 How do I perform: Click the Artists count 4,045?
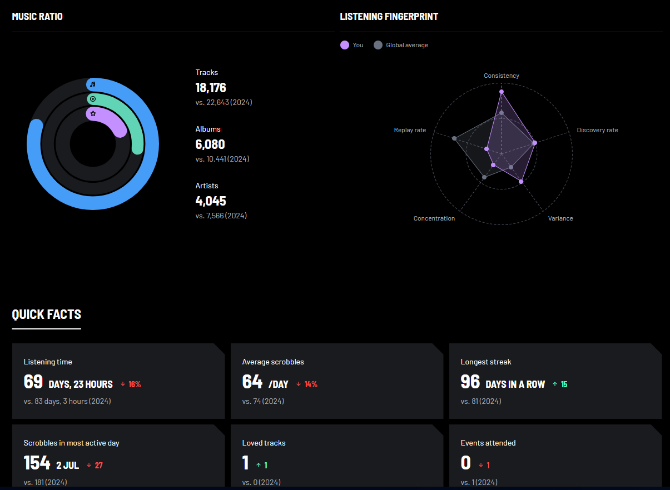coord(211,201)
